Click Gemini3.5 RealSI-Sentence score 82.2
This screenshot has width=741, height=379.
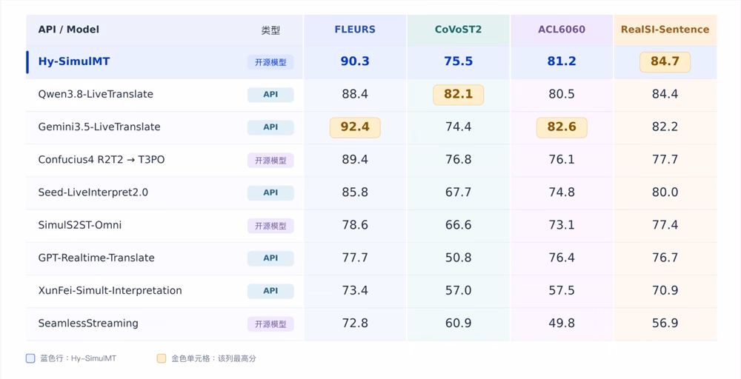(x=665, y=127)
